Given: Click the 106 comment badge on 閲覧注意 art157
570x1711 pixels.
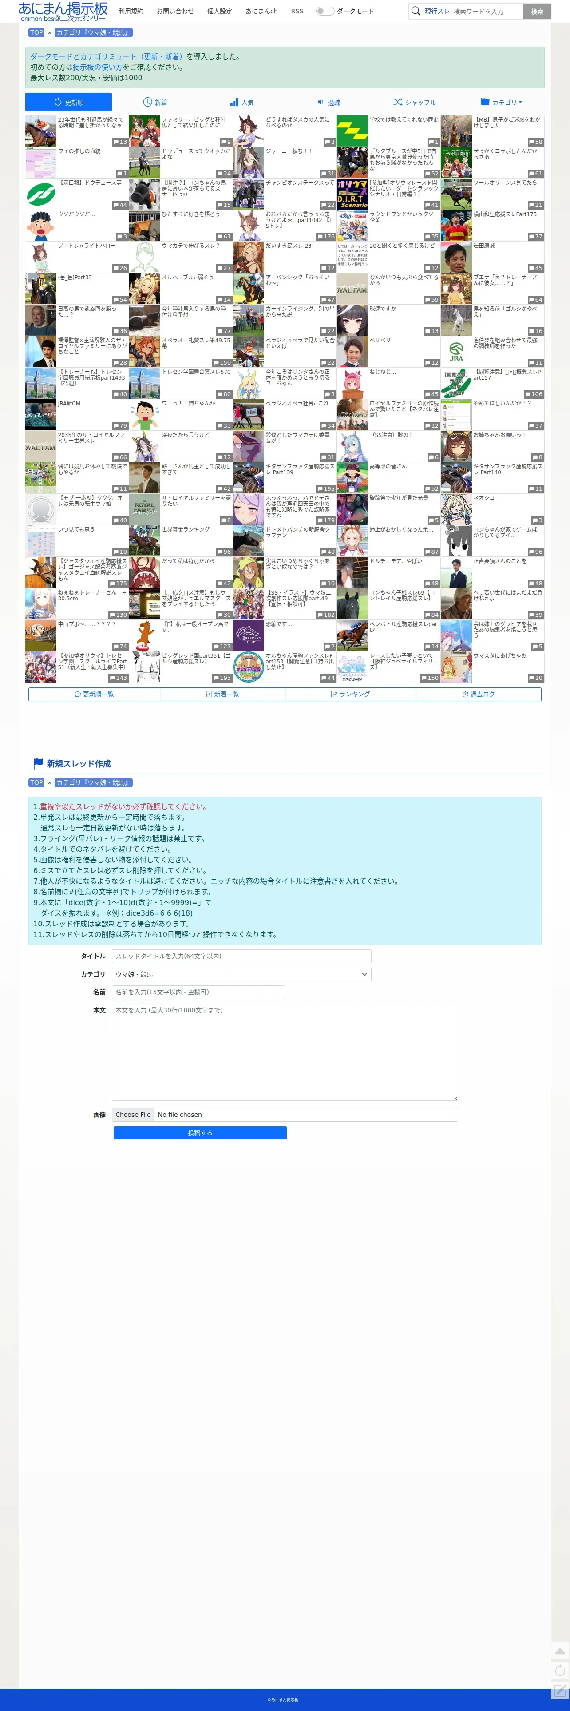Looking at the screenshot, I should [x=534, y=394].
